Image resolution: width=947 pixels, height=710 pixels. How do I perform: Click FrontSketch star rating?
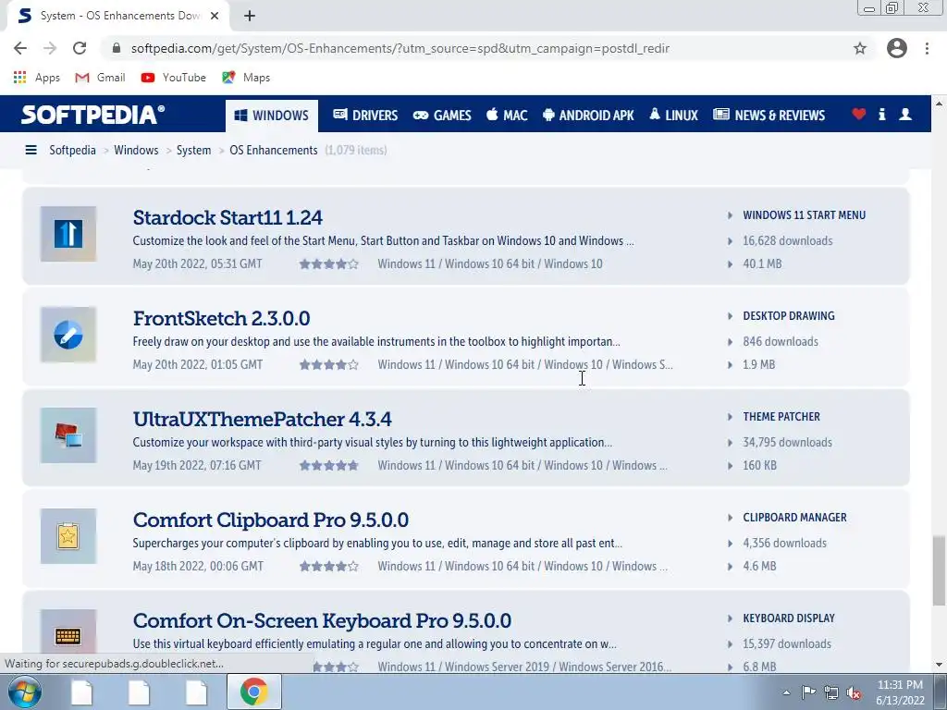coord(329,364)
